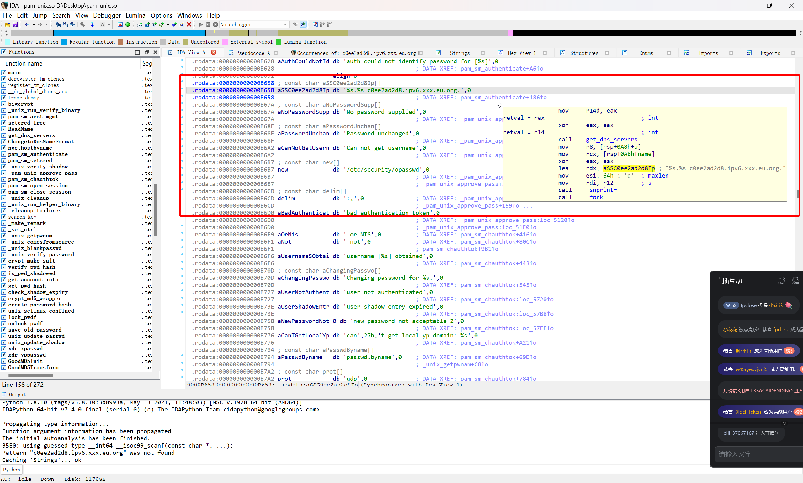Image resolution: width=803 pixels, height=483 pixels.
Task: Click the breakpoint list toolbar icon
Action: coord(315,24)
